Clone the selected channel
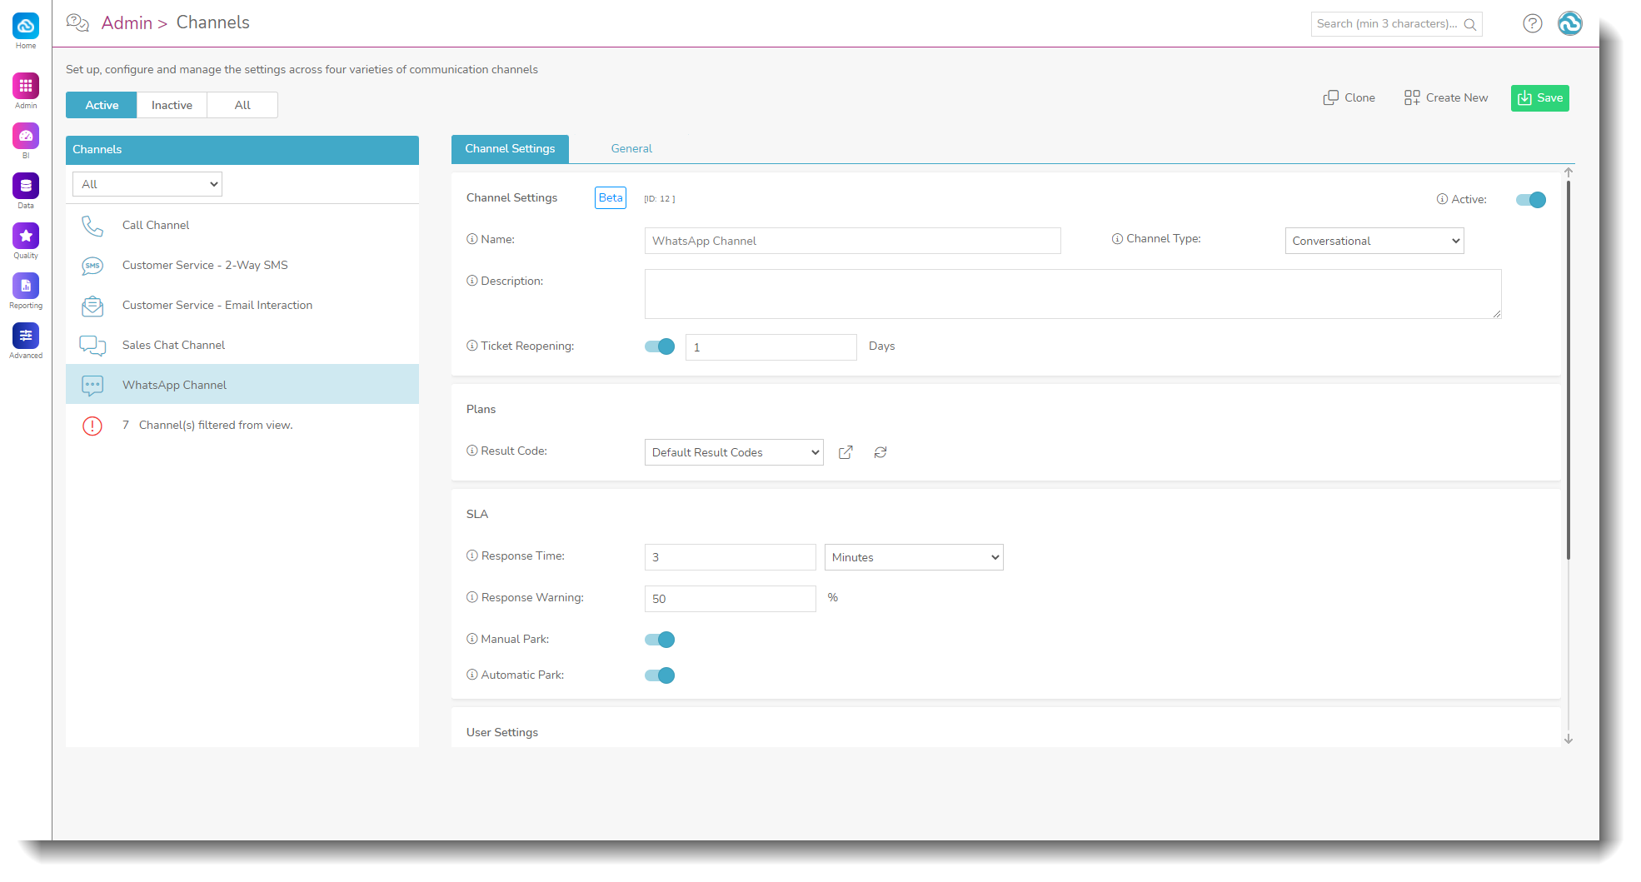Screen dimensions: 1641x882 coord(1349,98)
